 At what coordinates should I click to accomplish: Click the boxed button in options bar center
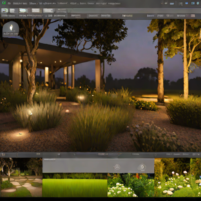tap(93, 16)
